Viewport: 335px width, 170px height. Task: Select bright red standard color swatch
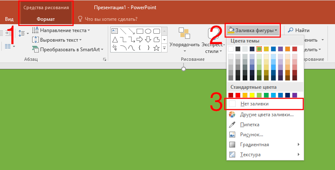point(238,95)
